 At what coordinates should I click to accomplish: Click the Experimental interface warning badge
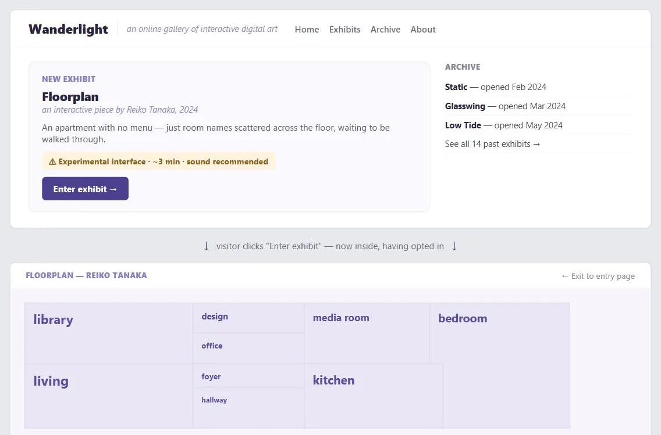(158, 161)
